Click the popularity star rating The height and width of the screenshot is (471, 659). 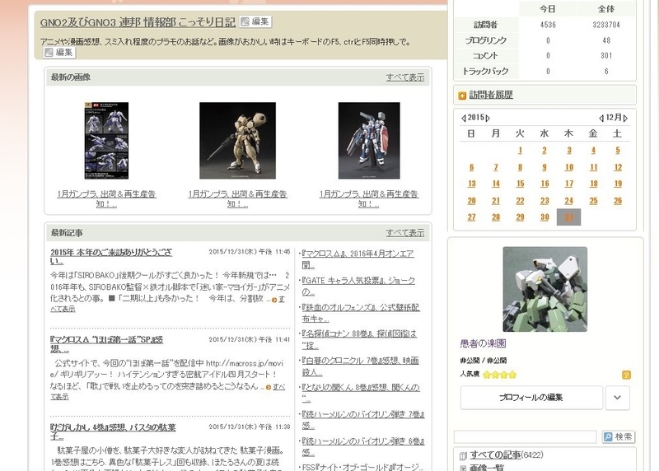tap(499, 375)
